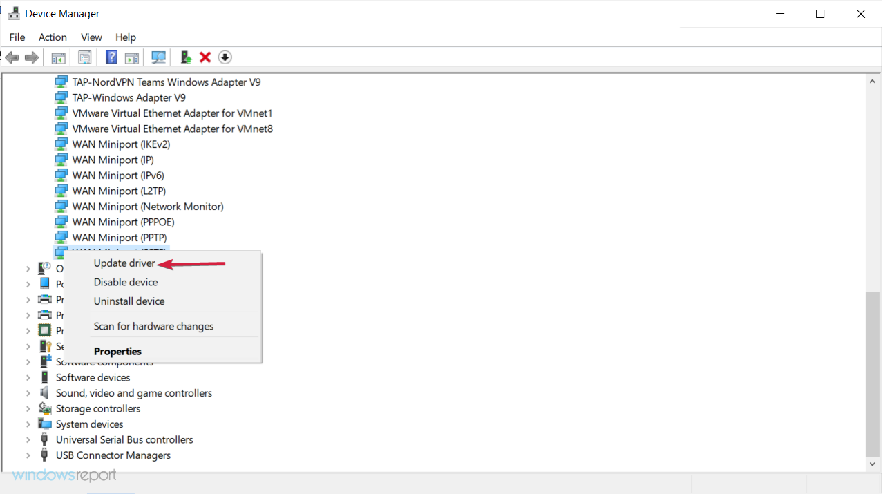The width and height of the screenshot is (883, 494).
Task: Expand Sound, video and game controllers
Action: click(28, 393)
